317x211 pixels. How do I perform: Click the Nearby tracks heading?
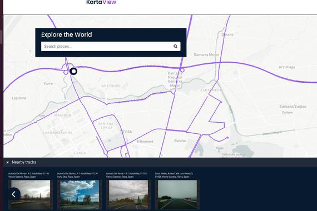(x=24, y=162)
